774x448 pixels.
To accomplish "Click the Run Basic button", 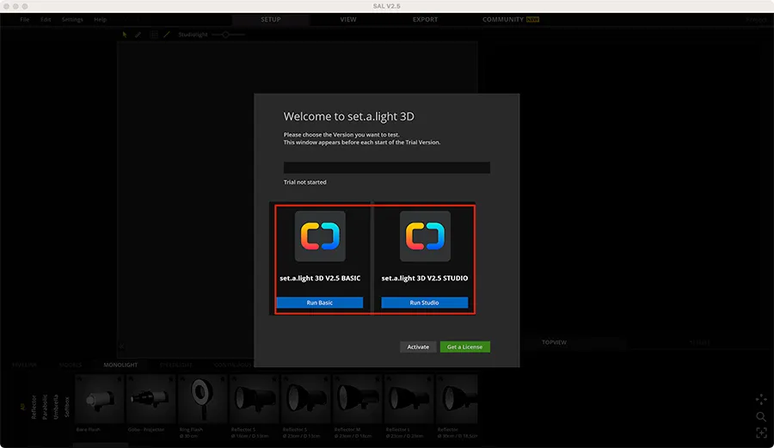I will (320, 303).
